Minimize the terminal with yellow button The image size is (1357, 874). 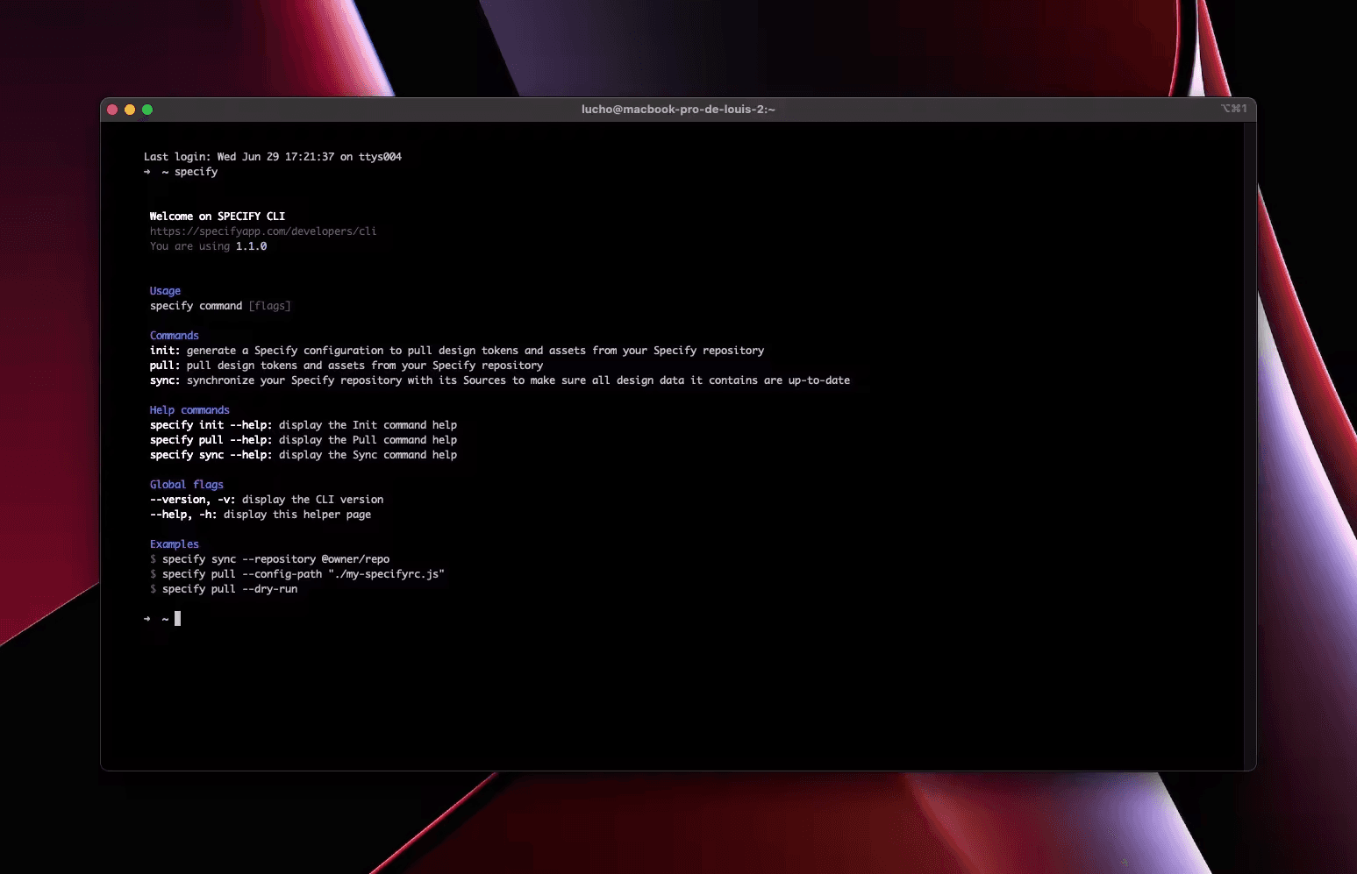point(130,110)
